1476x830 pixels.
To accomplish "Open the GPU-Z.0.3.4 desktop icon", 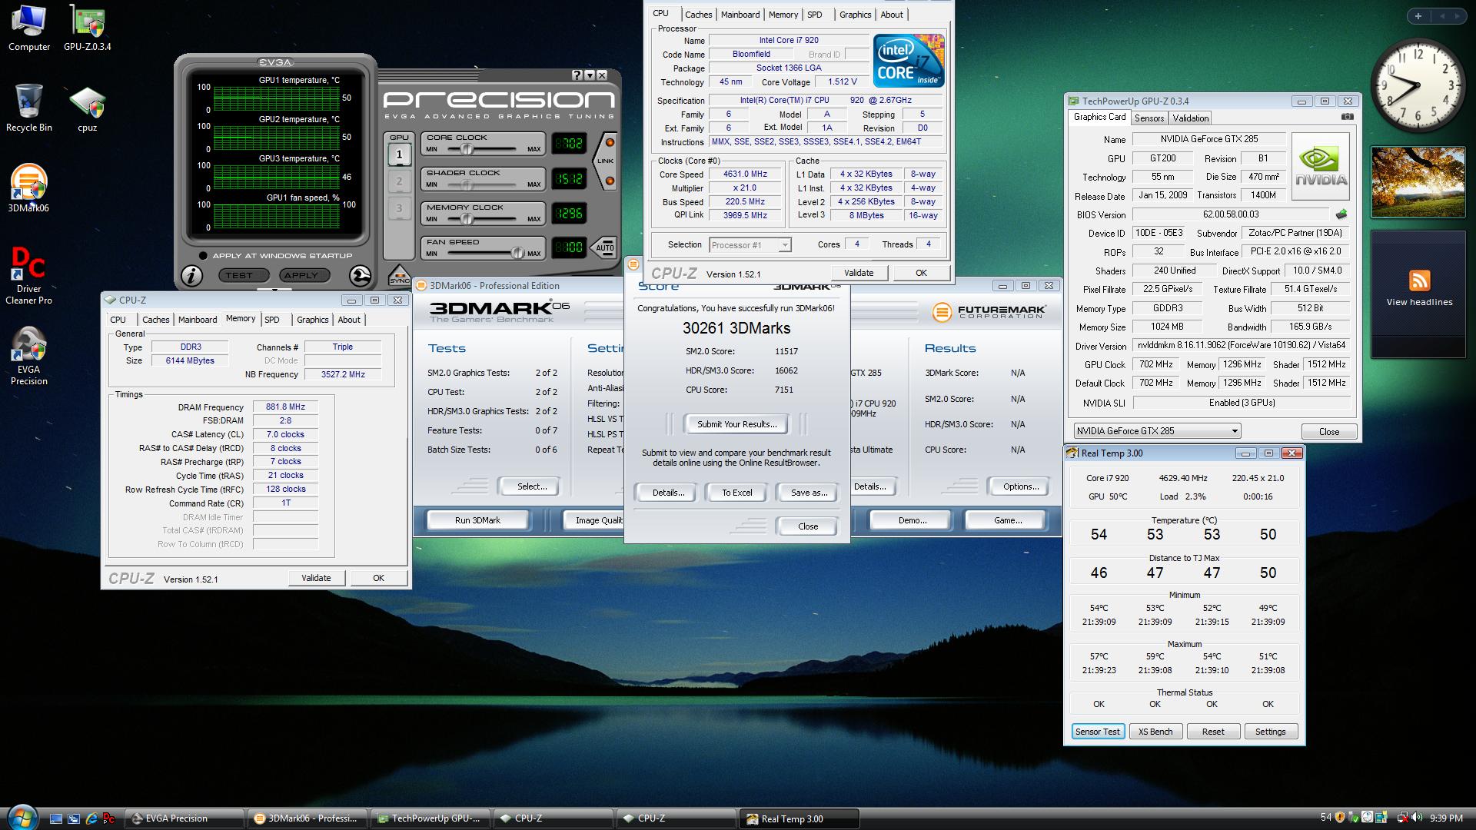I will pos(87,29).
